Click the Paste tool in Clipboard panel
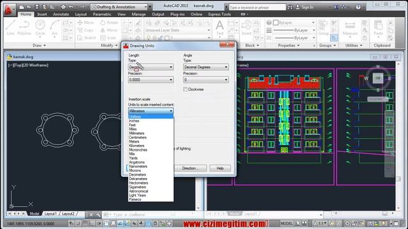Screen dimensions: 408x229 [x=378, y=28]
